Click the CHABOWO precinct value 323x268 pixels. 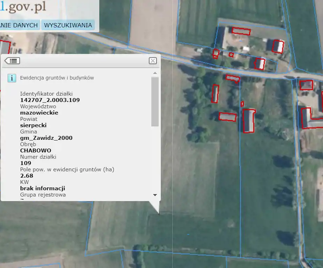pyautogui.click(x=36, y=151)
